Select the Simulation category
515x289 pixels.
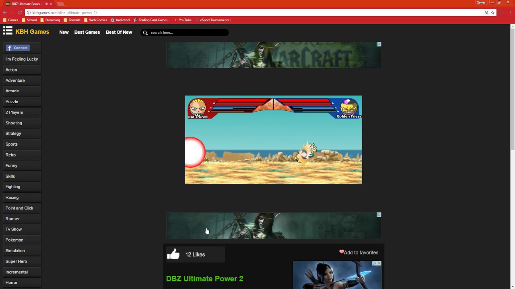point(22,250)
